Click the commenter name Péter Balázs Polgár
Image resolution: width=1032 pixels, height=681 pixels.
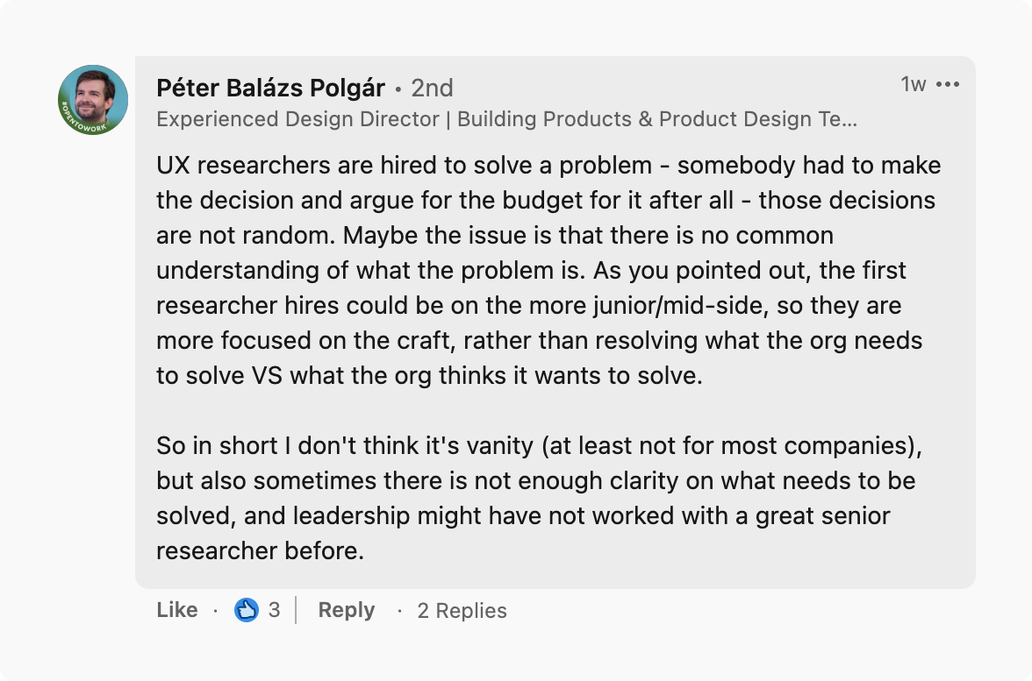(x=270, y=88)
